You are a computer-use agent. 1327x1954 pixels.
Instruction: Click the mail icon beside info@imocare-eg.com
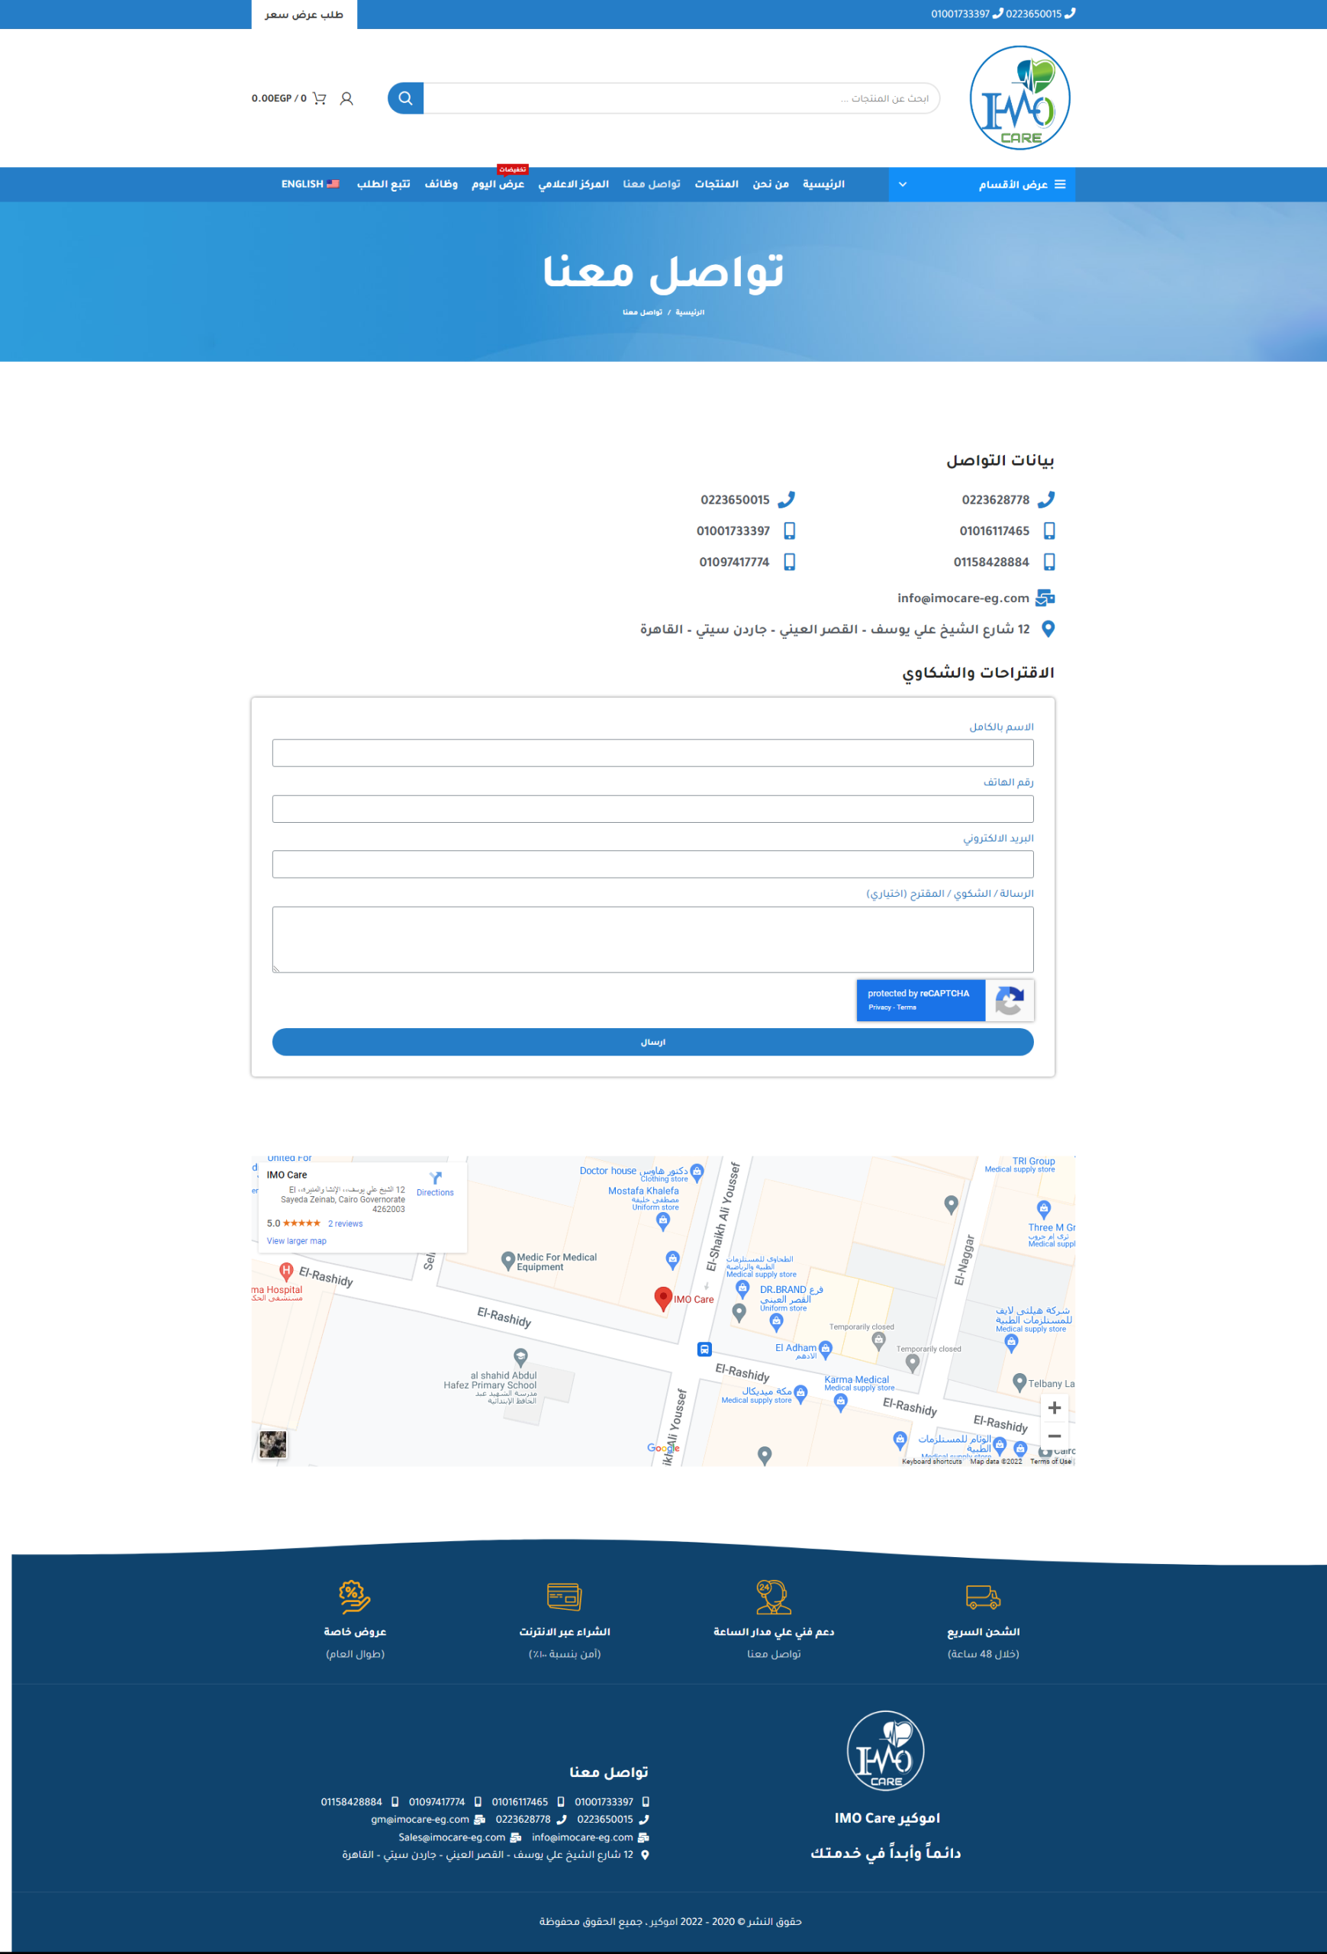[1045, 598]
